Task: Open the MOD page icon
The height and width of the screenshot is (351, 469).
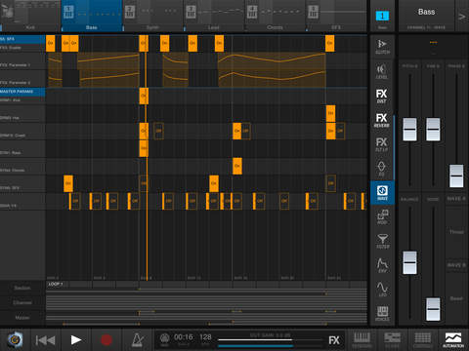Action: tap(382, 217)
